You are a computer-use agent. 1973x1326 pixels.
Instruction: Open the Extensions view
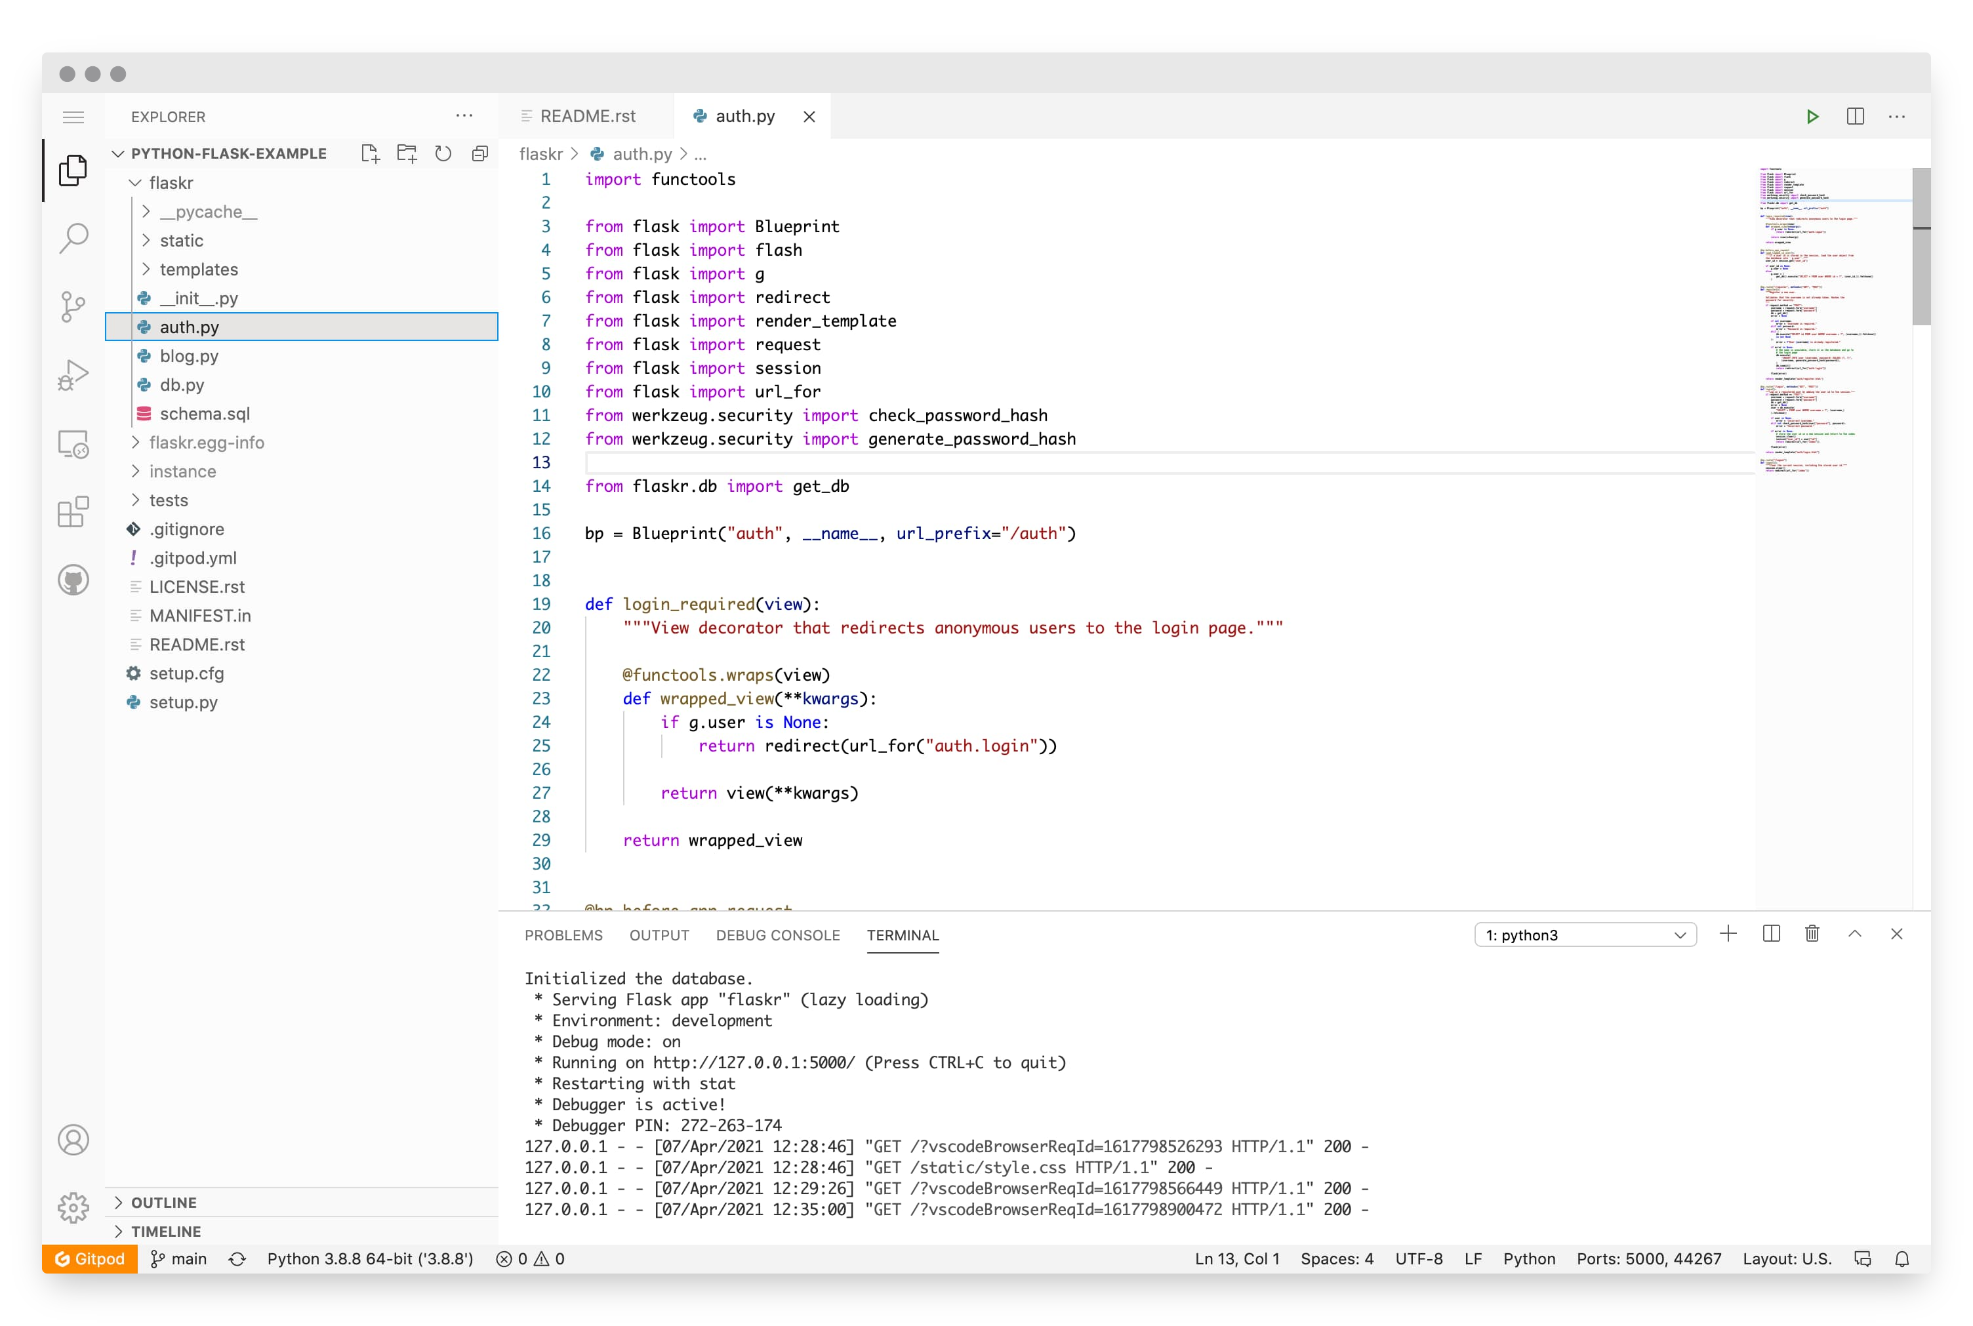point(73,512)
